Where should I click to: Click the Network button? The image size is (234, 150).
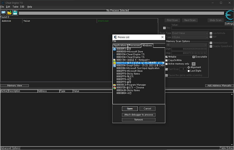(139, 120)
